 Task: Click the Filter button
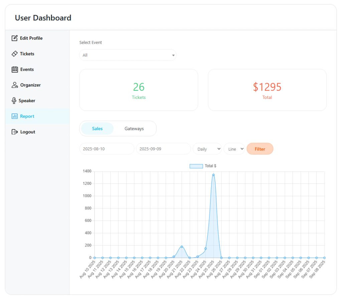click(260, 149)
